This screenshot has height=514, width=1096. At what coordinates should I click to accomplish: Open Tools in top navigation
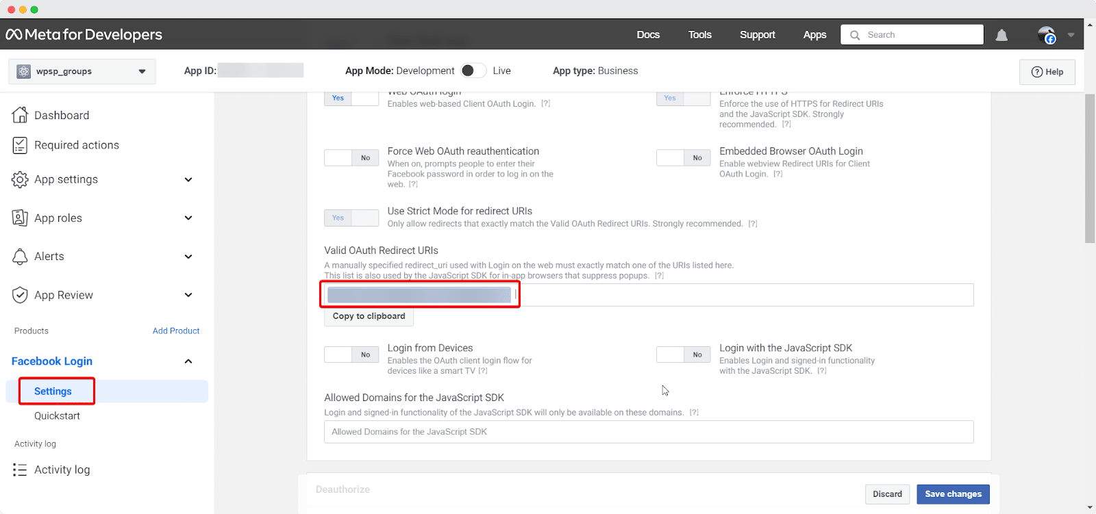[x=700, y=35]
